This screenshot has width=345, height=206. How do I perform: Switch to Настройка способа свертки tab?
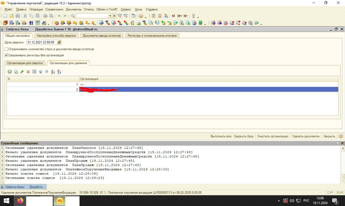pyautogui.click(x=56, y=36)
